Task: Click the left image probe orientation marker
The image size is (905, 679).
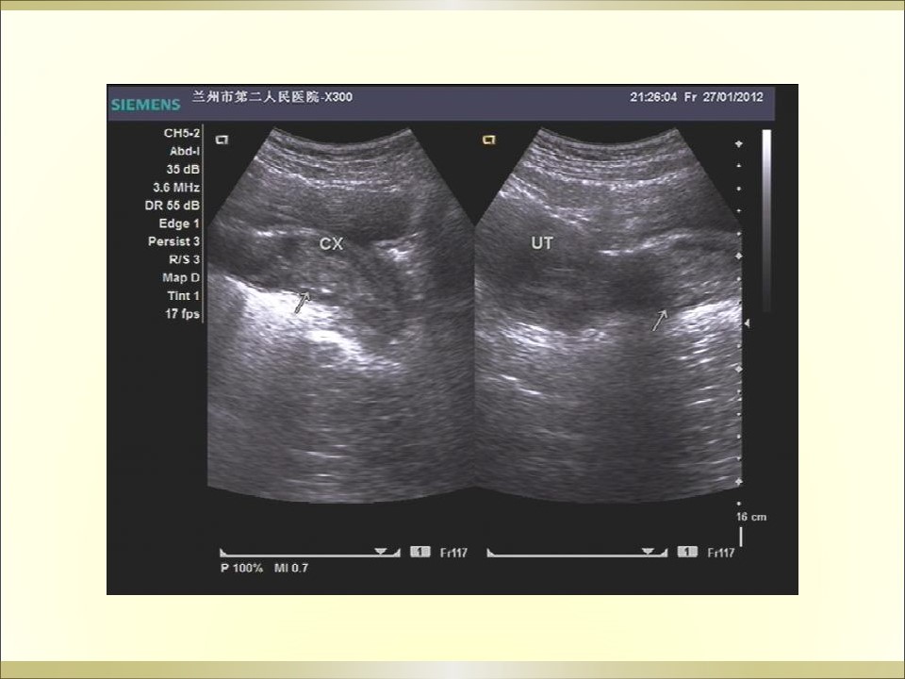Action: (222, 140)
